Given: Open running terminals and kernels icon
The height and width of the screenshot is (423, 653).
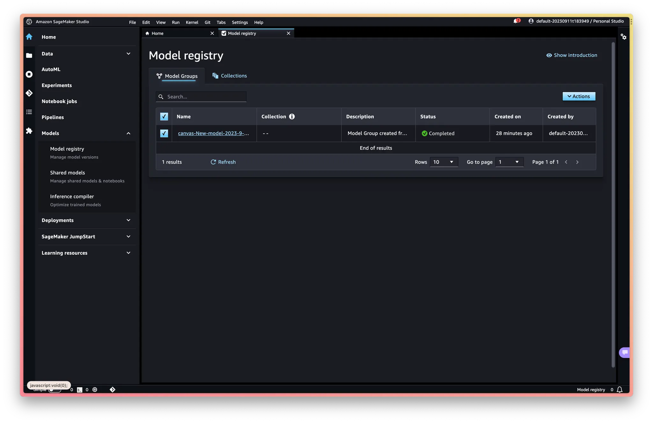Looking at the screenshot, I should coord(29,74).
